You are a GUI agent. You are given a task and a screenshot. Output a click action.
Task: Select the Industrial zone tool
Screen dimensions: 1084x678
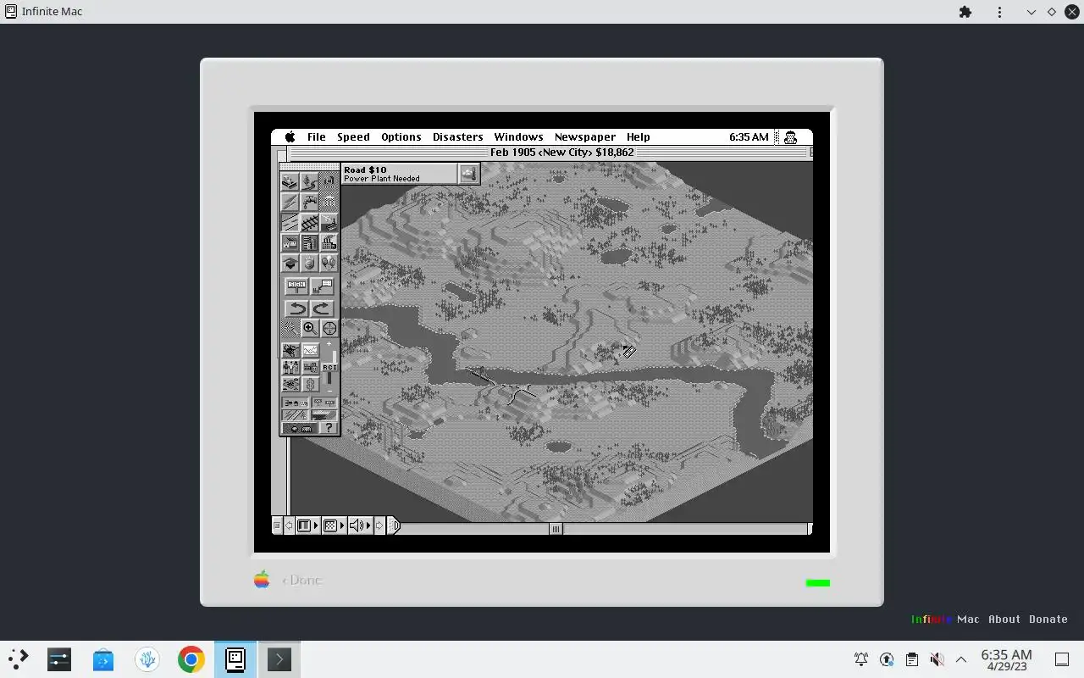point(329,242)
